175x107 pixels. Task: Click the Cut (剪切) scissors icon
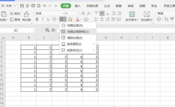[12, 13]
